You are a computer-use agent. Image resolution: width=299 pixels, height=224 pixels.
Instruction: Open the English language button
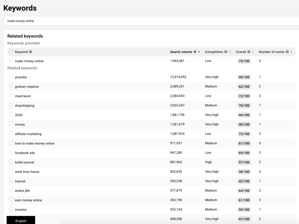[x=21, y=221]
